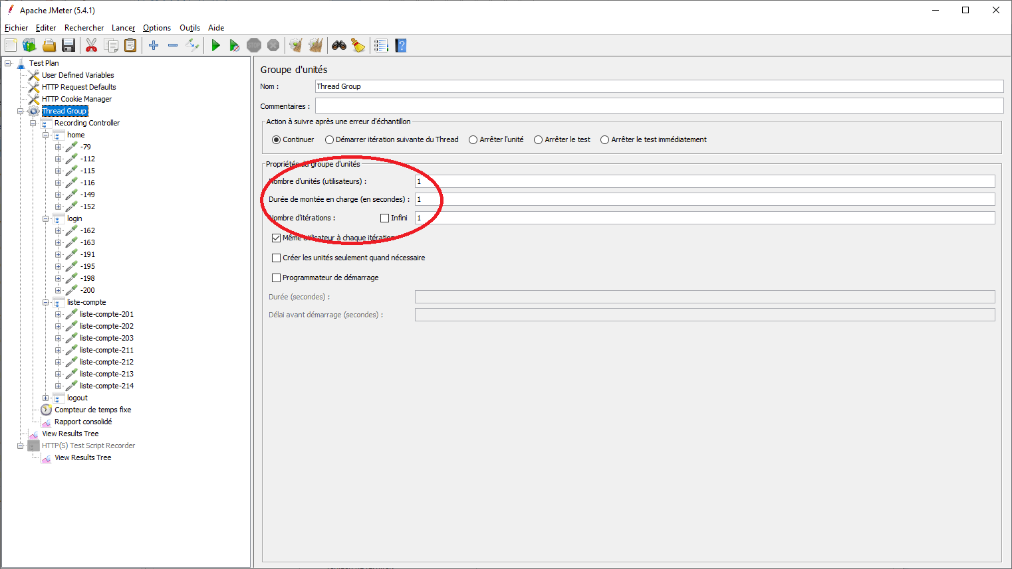Click the Nom field containing Thread Group
This screenshot has height=569, width=1012.
click(x=659, y=86)
